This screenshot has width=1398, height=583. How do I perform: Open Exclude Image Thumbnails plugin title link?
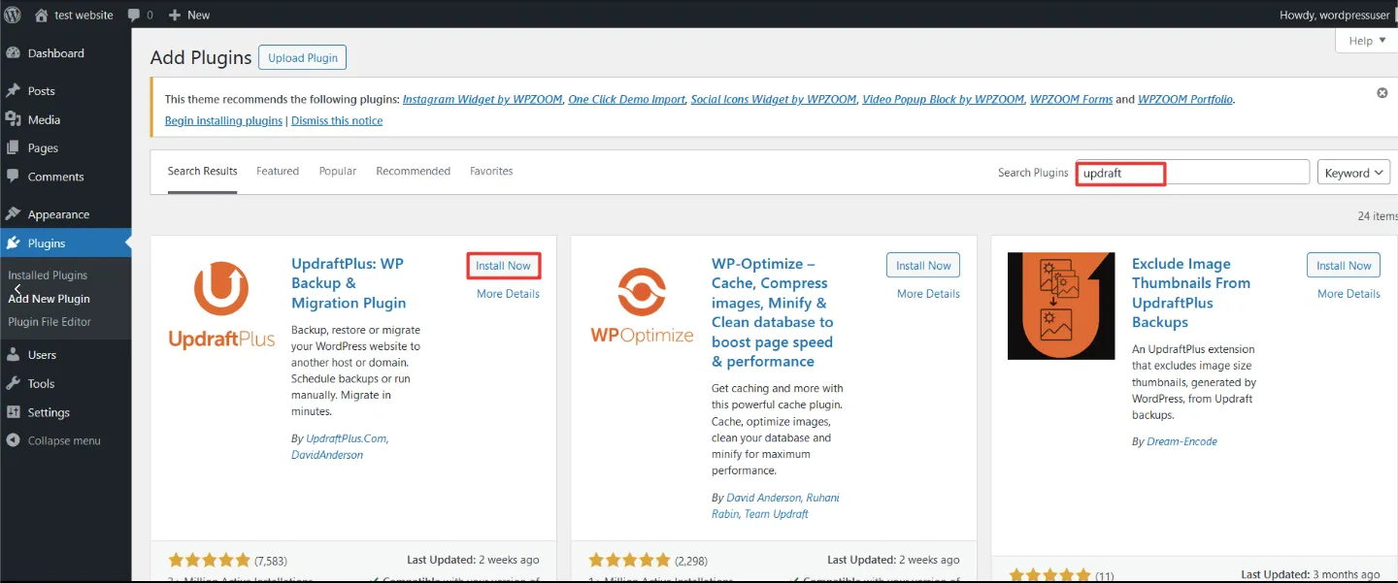click(x=1191, y=293)
